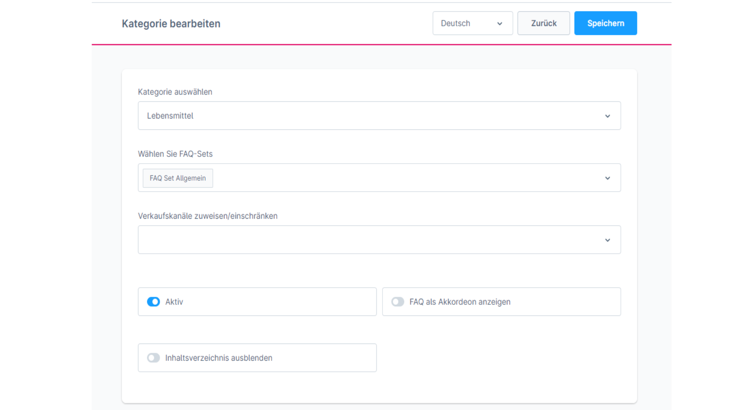Screen dimensions: 730x410
Task: Open the Deutsch language dropdown
Action: tap(473, 23)
